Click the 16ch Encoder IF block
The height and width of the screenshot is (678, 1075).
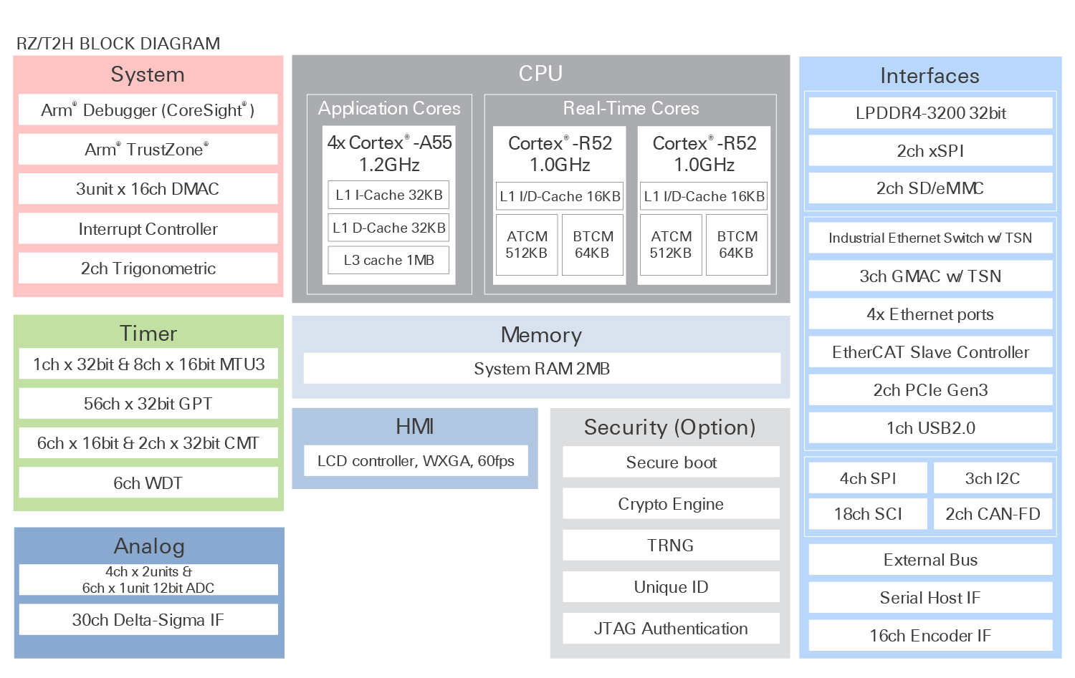pyautogui.click(x=930, y=636)
